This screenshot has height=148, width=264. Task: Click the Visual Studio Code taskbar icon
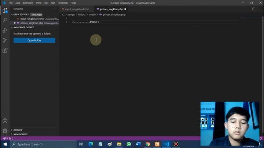[167, 144]
